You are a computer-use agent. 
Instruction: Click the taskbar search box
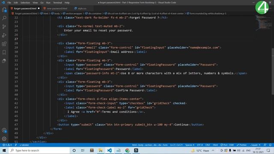tap(39, 150)
